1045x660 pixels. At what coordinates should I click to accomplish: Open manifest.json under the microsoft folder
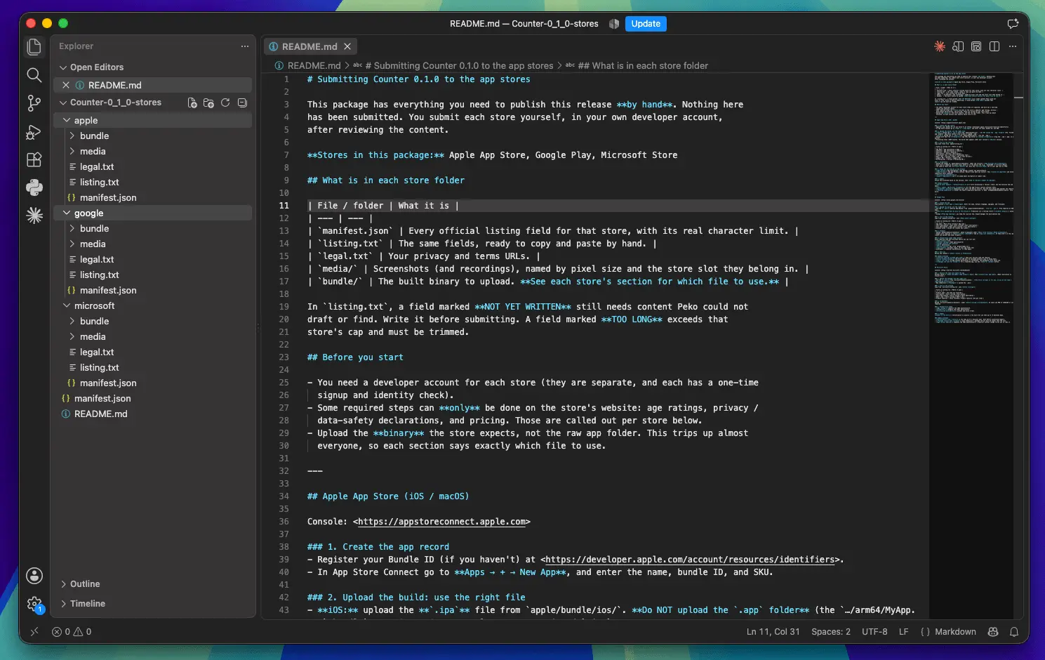[x=108, y=383]
